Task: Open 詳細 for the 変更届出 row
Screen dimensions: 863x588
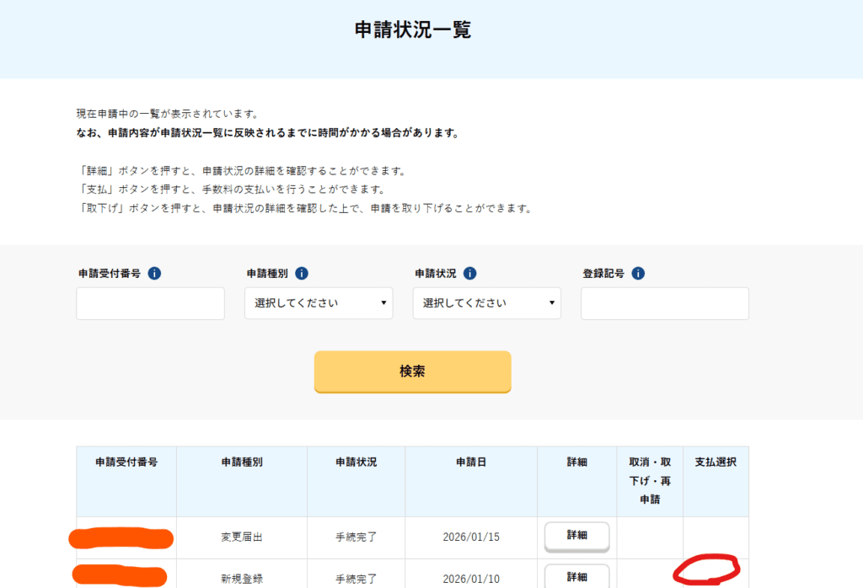Action: click(x=576, y=536)
